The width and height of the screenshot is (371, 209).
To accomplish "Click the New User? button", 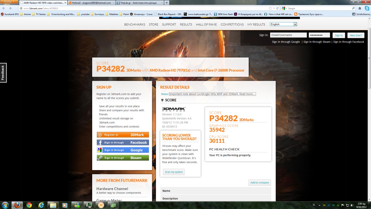I will 356,35.
